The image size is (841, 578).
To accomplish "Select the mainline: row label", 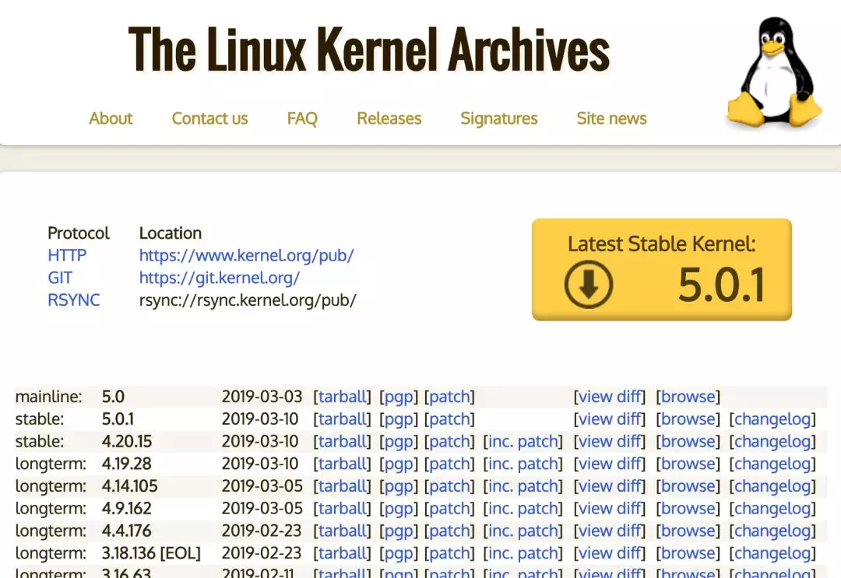I will click(x=49, y=397).
